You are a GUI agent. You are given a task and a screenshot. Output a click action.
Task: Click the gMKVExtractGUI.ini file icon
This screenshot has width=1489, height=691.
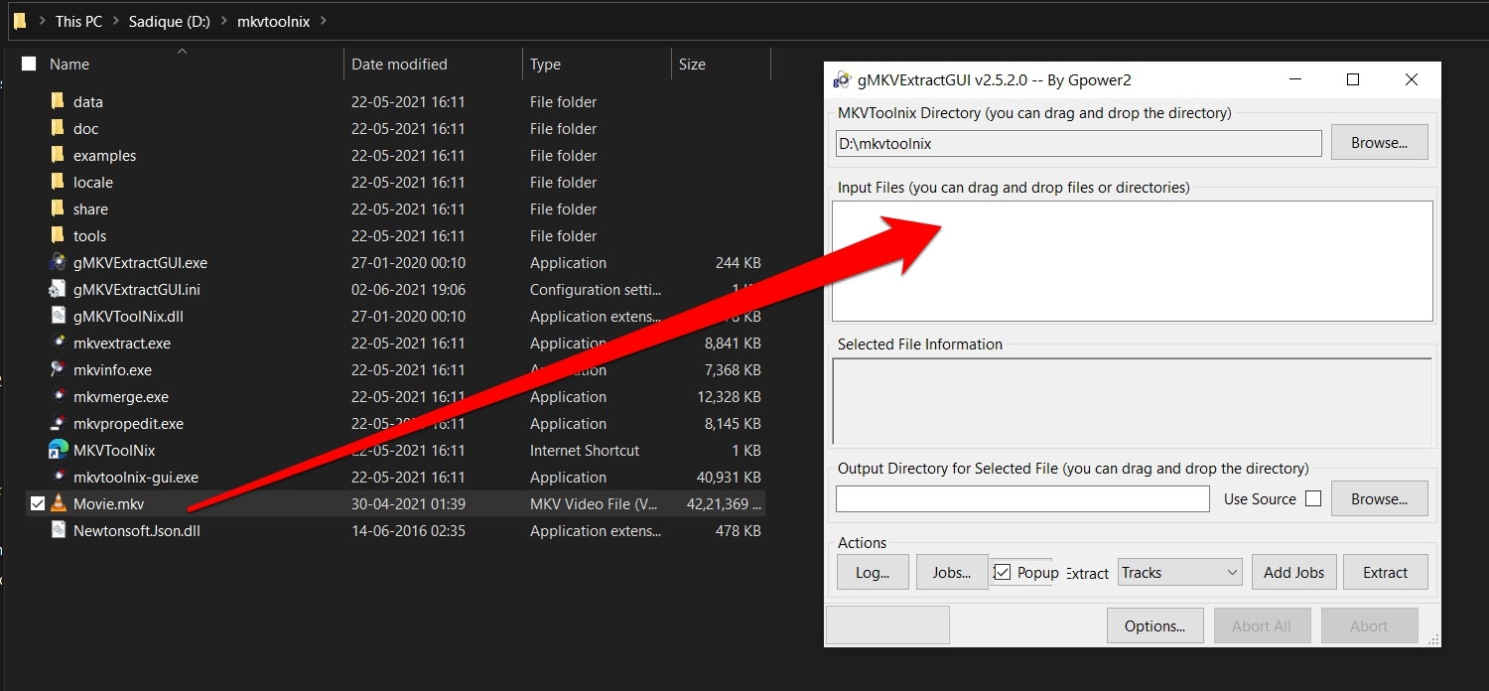click(x=58, y=289)
